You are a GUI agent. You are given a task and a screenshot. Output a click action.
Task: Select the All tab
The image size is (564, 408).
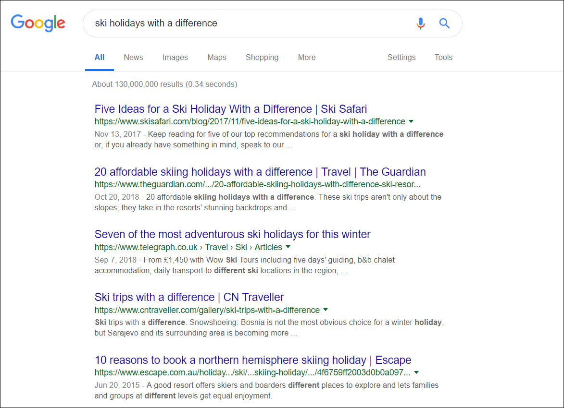pos(99,58)
